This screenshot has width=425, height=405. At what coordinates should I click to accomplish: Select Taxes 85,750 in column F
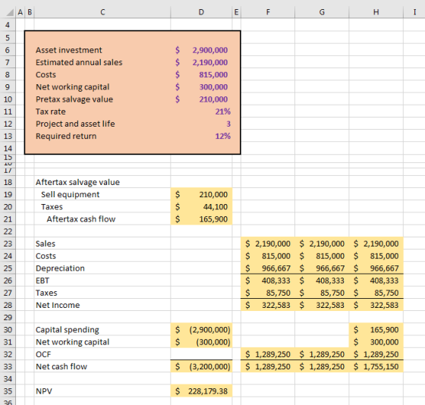point(268,293)
